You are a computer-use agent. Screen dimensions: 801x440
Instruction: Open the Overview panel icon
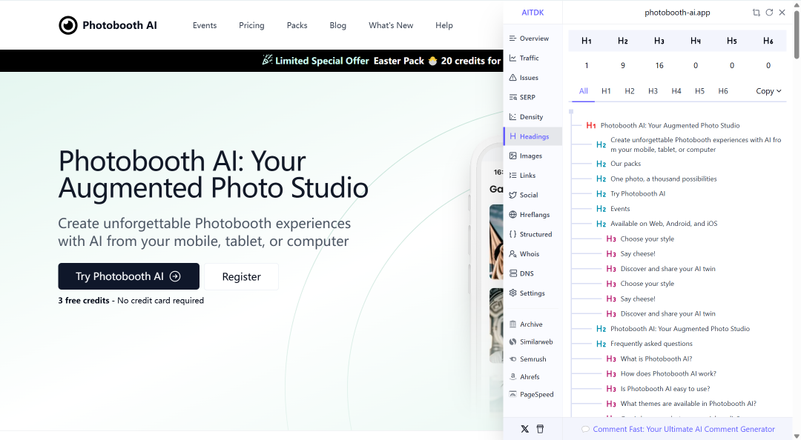click(x=513, y=39)
